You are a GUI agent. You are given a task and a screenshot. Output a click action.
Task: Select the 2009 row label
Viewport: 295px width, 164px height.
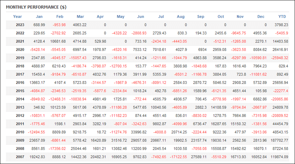coord(20,140)
